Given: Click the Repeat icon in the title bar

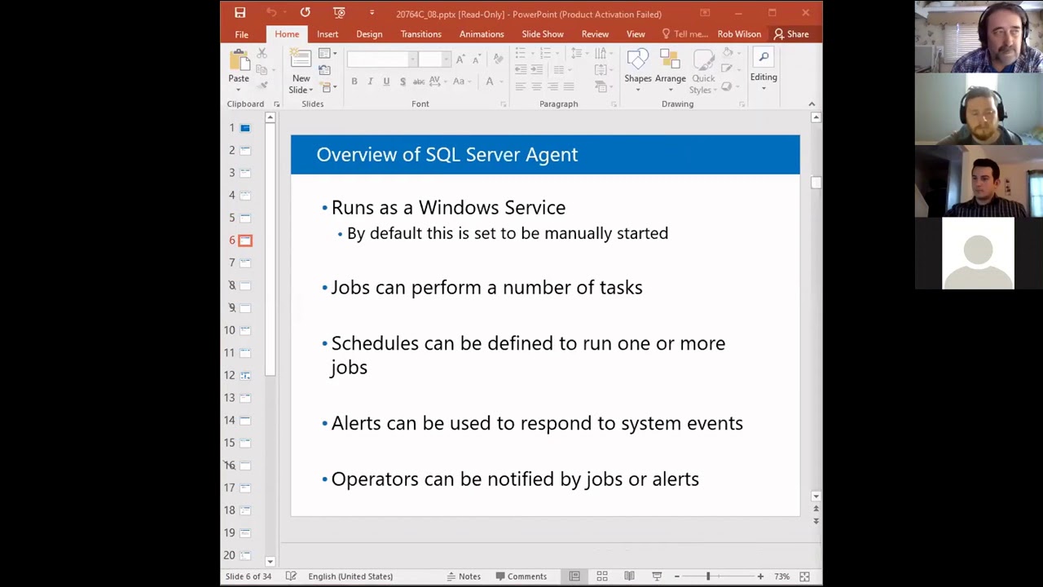Looking at the screenshot, I should (305, 13).
